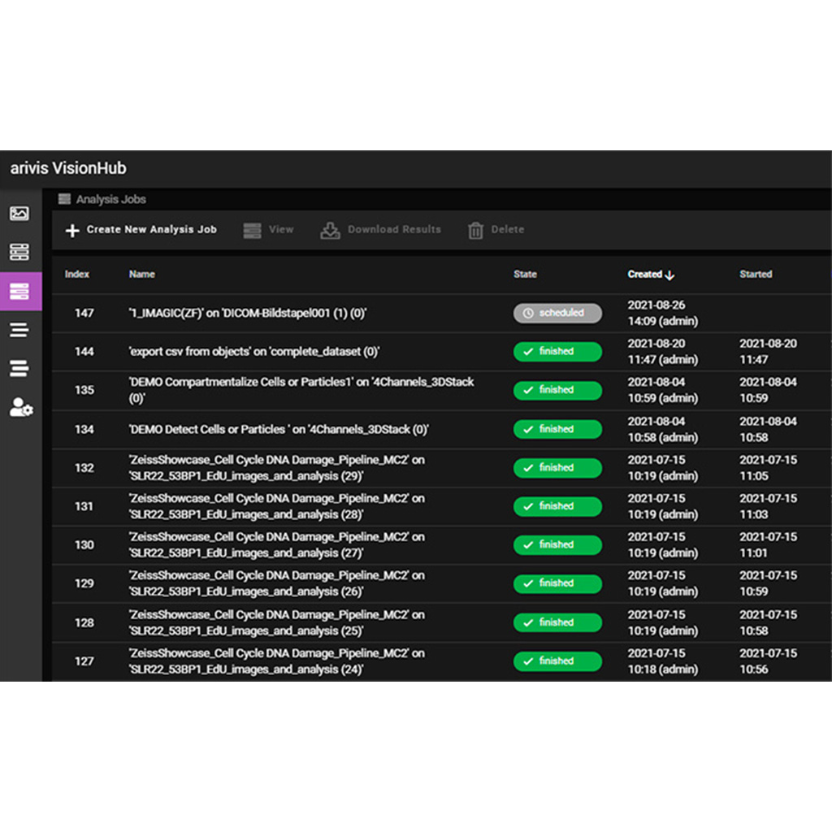Click the finished badge of job 128
The width and height of the screenshot is (832, 832).
click(557, 622)
